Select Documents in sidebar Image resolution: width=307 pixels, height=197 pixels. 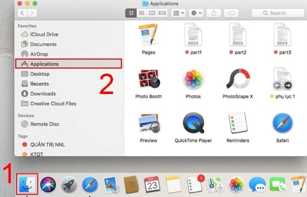pyautogui.click(x=68, y=44)
